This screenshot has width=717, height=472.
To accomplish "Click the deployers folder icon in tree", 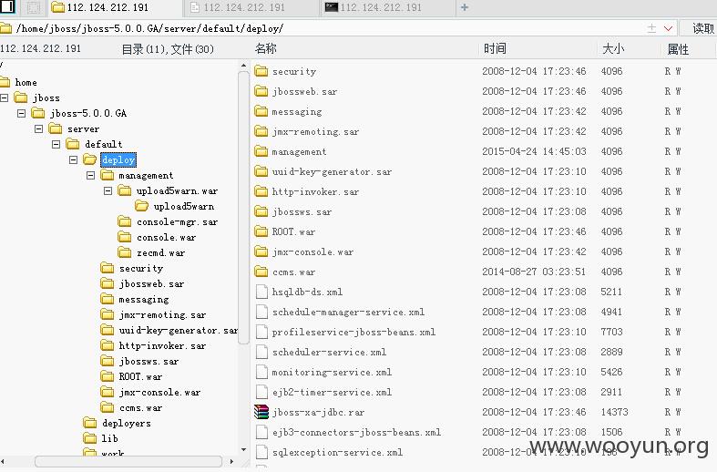I will (89, 423).
